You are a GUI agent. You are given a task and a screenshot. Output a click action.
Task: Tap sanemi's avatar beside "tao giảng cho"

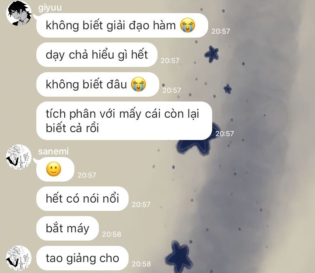[x=19, y=258]
